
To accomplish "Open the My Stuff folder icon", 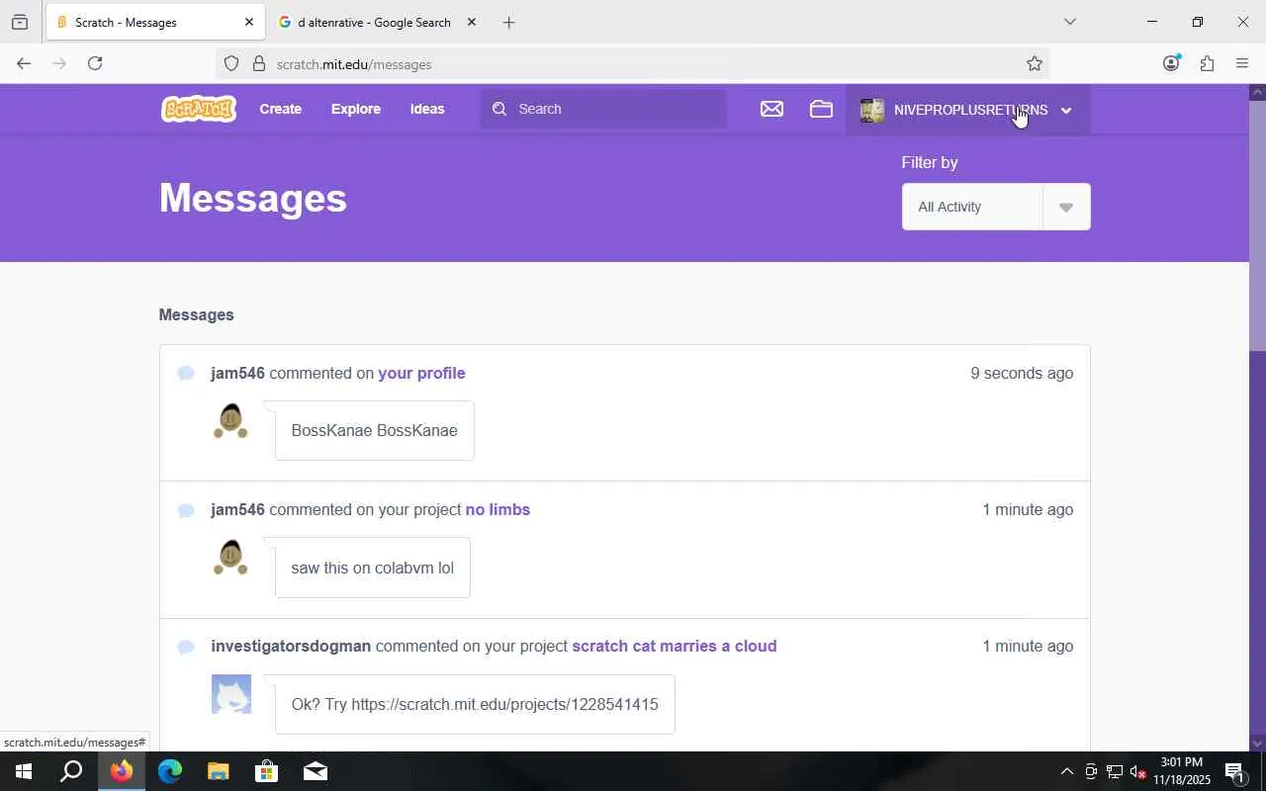I will pos(821,109).
